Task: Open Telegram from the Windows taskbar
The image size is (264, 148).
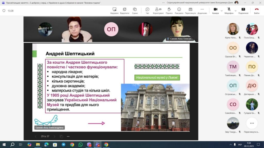Action: (x=63, y=145)
